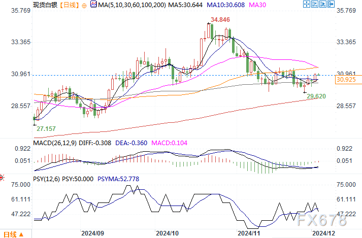This screenshot has height=238, width=362.
Task: Click the 0.922 label on left MACD axis
Action: pos(23,149)
